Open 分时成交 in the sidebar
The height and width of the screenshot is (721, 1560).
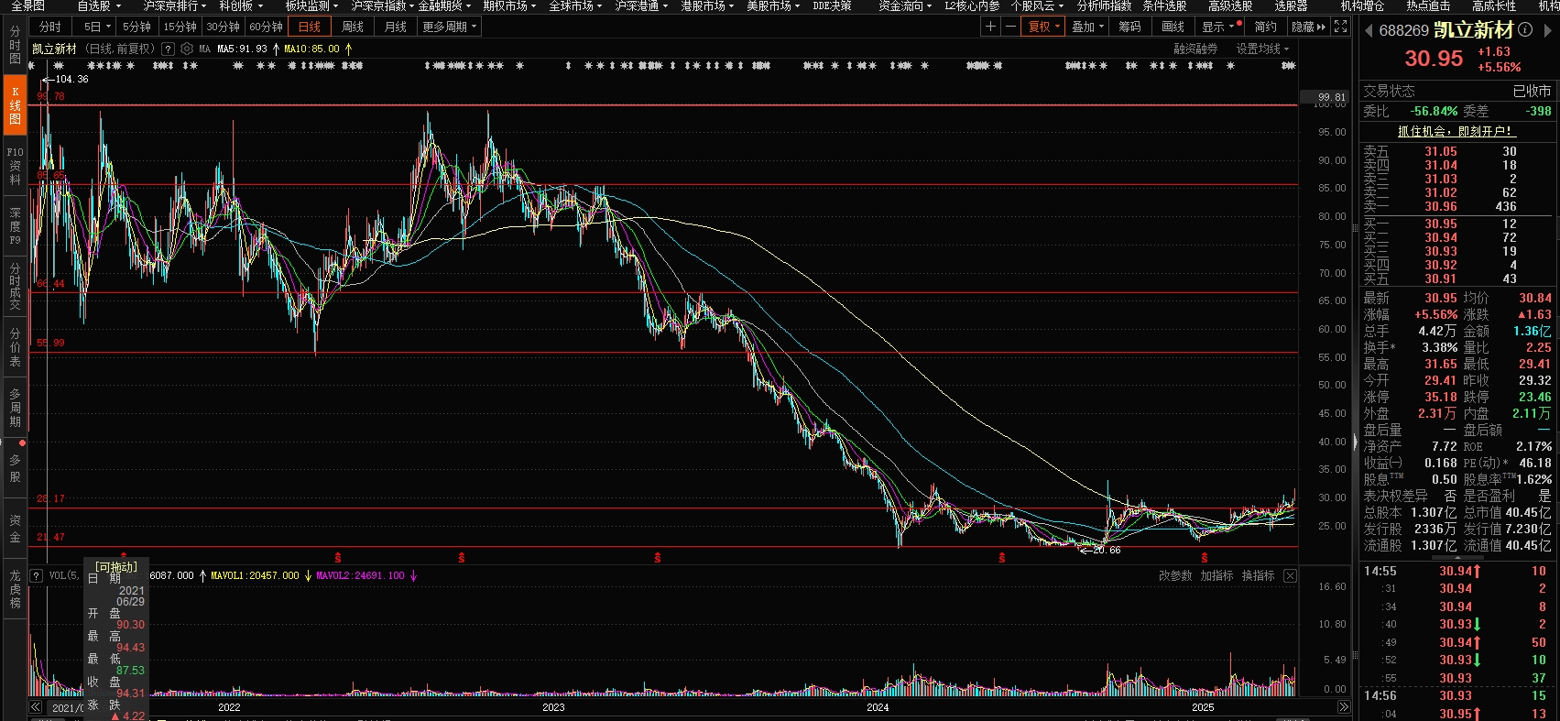(x=15, y=287)
